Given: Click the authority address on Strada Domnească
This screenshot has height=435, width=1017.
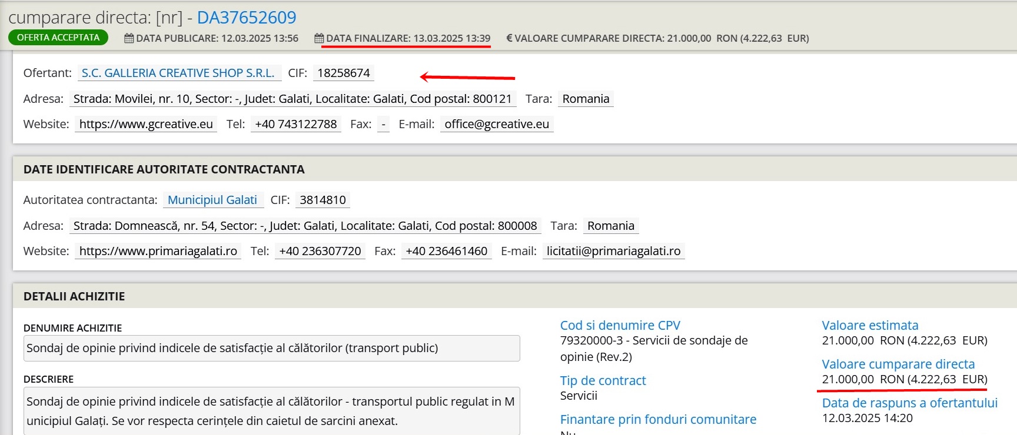Looking at the screenshot, I should [x=305, y=226].
